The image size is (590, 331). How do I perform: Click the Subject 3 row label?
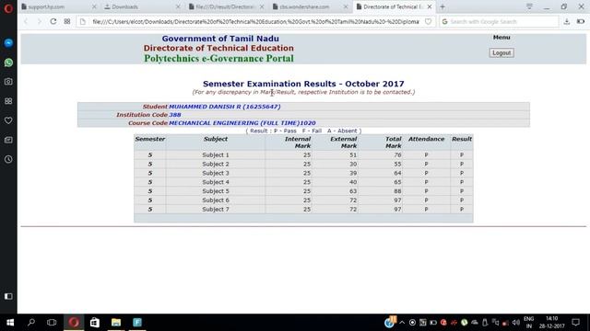point(215,173)
